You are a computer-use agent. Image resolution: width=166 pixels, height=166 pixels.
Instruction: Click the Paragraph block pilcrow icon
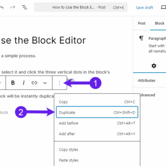(141, 38)
